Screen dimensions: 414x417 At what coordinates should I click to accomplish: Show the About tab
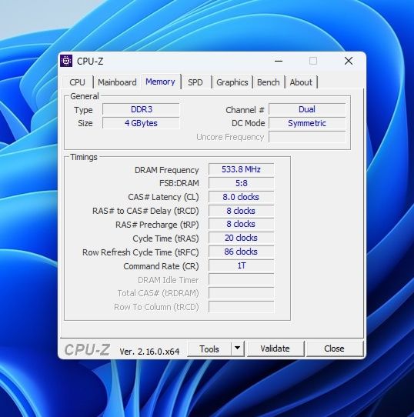pos(301,82)
